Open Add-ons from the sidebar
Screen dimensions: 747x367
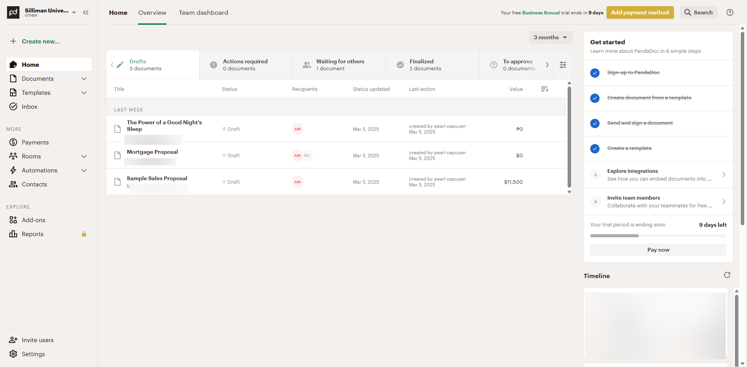click(33, 220)
